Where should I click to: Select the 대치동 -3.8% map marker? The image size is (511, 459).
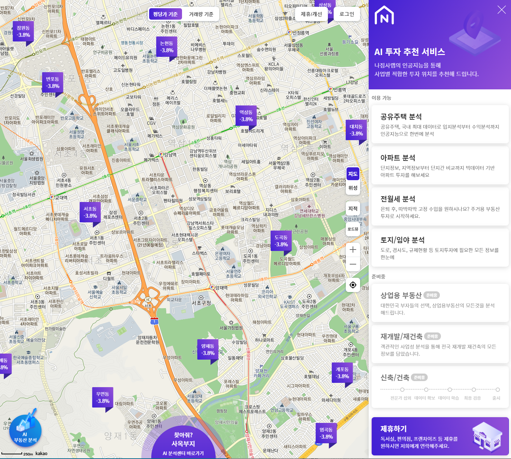click(x=356, y=130)
